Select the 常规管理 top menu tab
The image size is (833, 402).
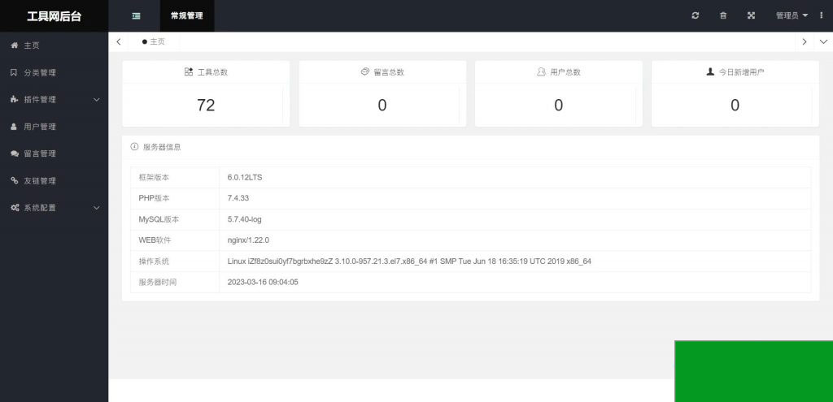[187, 16]
